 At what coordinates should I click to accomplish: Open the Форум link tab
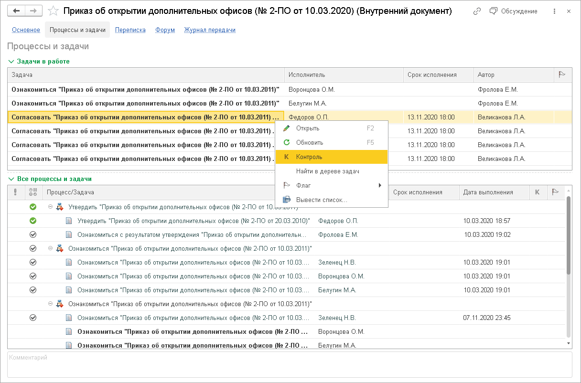tap(165, 30)
